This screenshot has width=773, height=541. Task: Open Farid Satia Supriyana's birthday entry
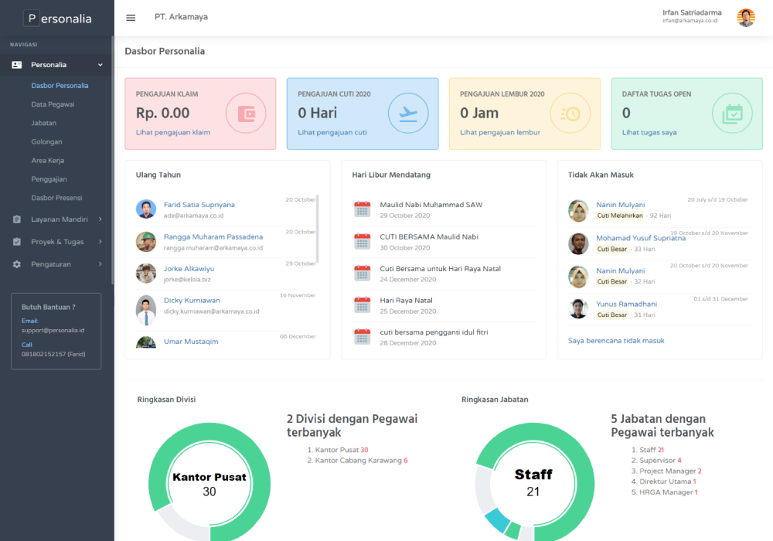pos(199,205)
